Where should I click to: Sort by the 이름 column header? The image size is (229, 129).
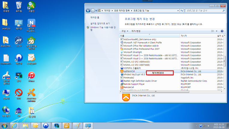(150, 36)
